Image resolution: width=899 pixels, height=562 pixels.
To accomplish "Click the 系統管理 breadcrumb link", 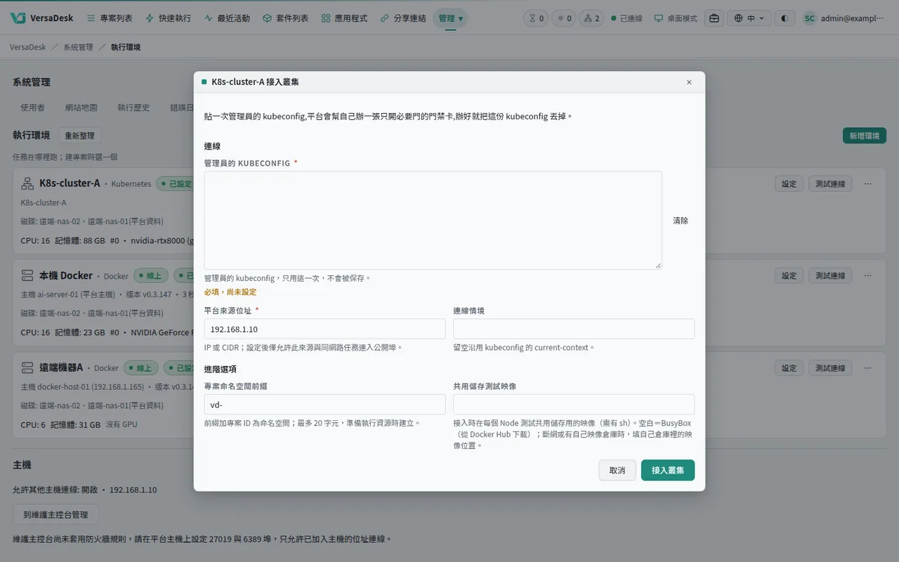I will pos(78,47).
